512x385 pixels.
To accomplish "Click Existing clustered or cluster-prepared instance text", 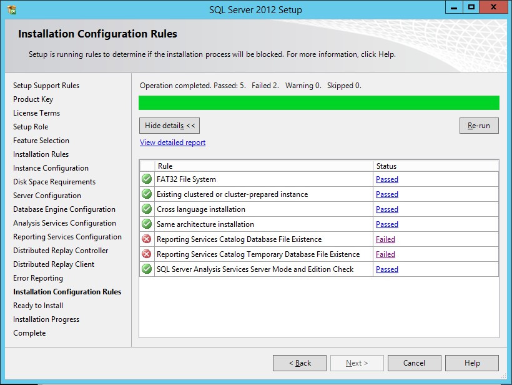I will coord(232,194).
